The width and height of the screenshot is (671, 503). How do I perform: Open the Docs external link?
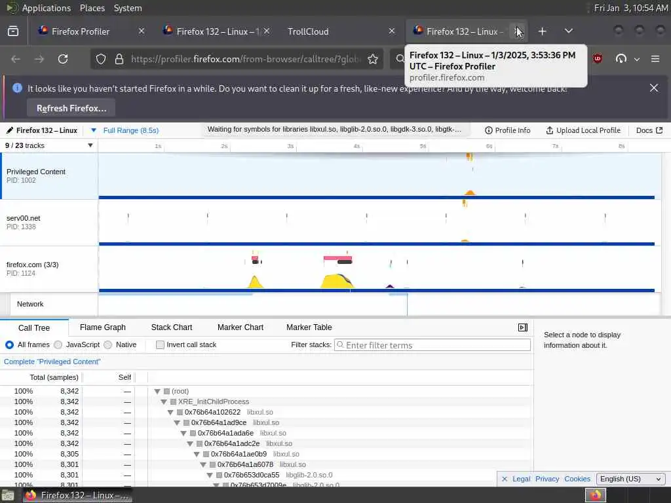coord(649,130)
